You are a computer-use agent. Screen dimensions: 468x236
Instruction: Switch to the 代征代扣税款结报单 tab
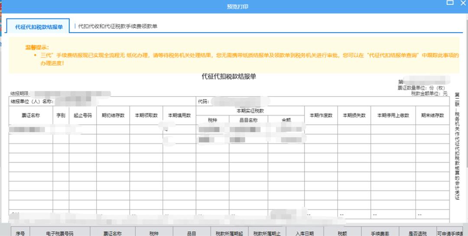coord(39,27)
